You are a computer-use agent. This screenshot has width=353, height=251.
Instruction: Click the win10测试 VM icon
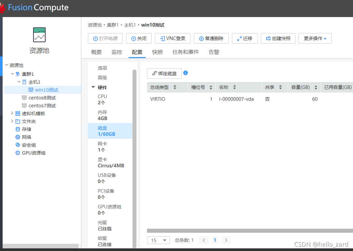[x=31, y=90]
